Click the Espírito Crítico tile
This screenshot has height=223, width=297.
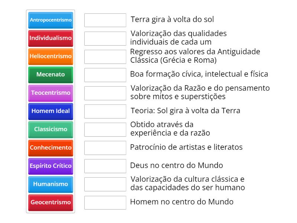(50, 166)
